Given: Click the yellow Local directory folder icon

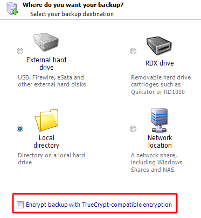Looking at the screenshot, I should point(46,120).
